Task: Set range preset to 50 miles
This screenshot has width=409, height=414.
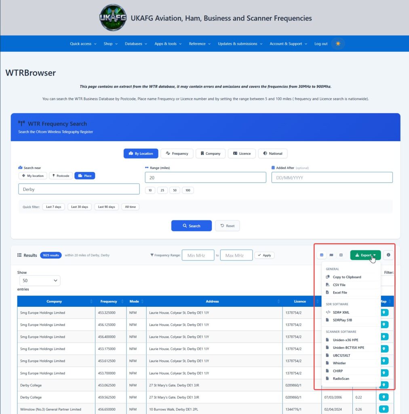Action: [x=175, y=190]
